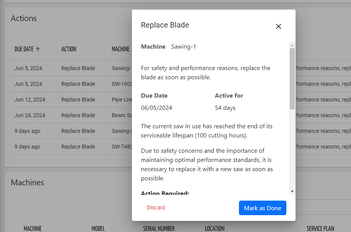
Task: Click the dialog scrollbar down arrow
Action: tap(292, 191)
